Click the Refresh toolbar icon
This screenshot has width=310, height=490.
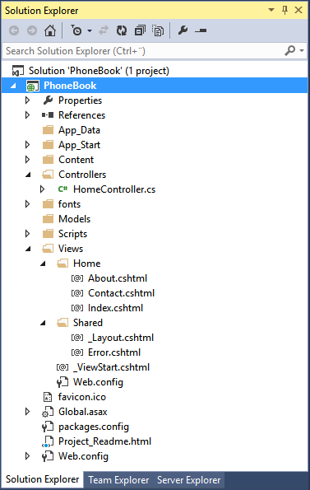122,30
